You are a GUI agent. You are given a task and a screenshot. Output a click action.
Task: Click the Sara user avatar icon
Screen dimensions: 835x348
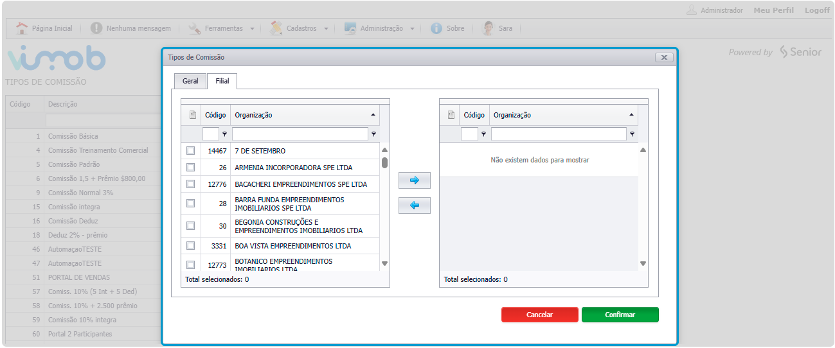[489, 28]
